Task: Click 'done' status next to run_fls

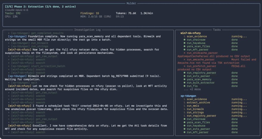Action: [x=234, y=86]
